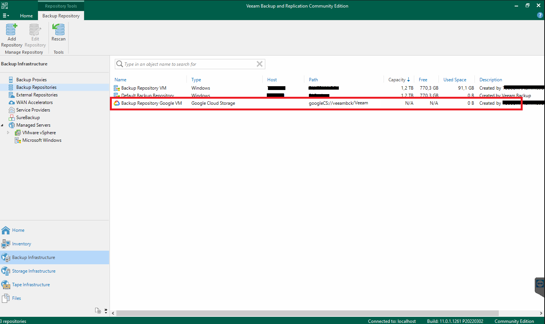
Task: Click the Microsoft Windows tree icon
Action: pos(18,140)
